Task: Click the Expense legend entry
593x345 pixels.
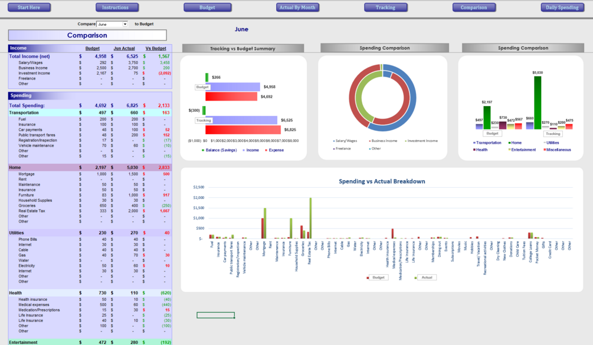Action: click(x=274, y=150)
